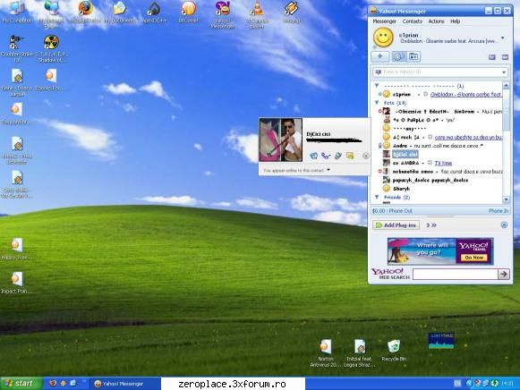Screen dimensions: 520x390
Task: Click the Yahoo smiley avatar picture
Action: click(383, 38)
